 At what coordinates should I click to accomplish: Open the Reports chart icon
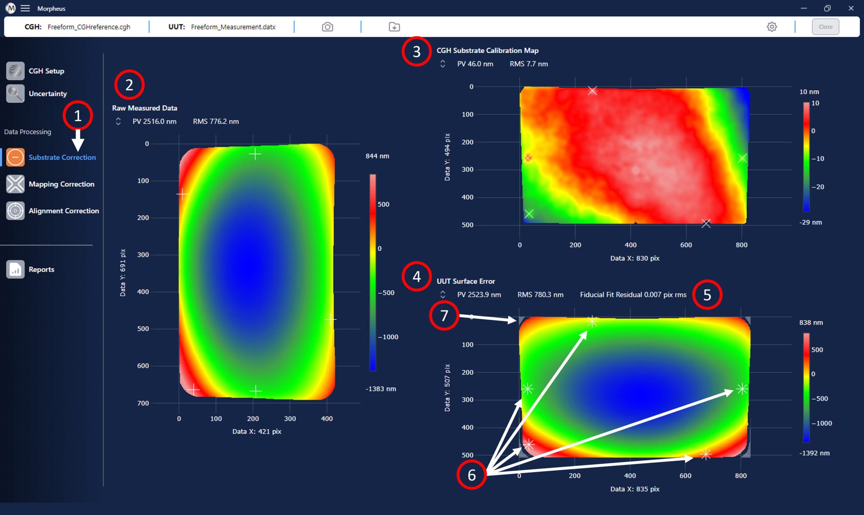click(15, 269)
